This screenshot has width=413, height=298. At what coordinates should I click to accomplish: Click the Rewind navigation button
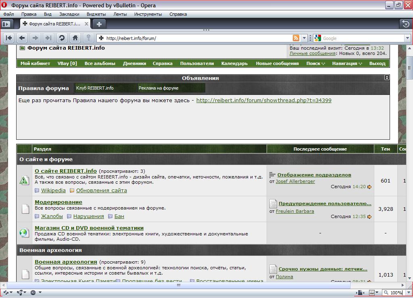pos(9,38)
